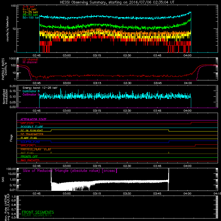Click the ATTENUATOR_STATE flag label
The image size is (221, 221).
pyautogui.click(x=33, y=119)
